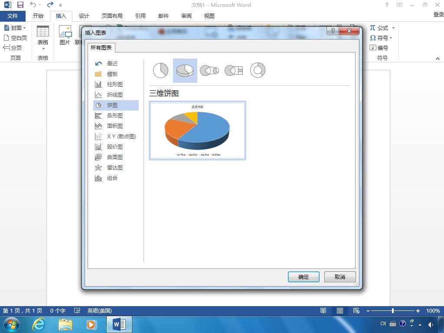444x333 pixels.
Task: Confirm chart insertion with 确定
Action: [304, 277]
